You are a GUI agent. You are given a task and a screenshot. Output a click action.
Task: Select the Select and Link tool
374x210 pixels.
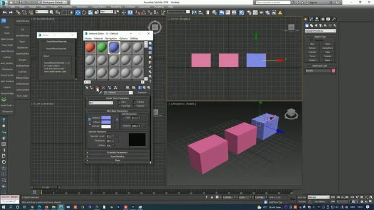18,13
